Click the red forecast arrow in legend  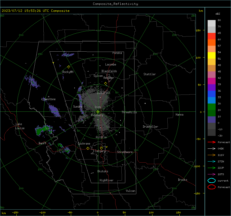211,142
